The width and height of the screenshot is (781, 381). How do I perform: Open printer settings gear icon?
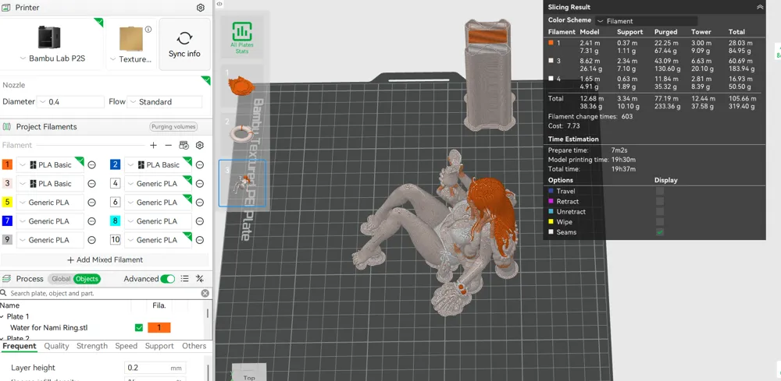point(200,8)
